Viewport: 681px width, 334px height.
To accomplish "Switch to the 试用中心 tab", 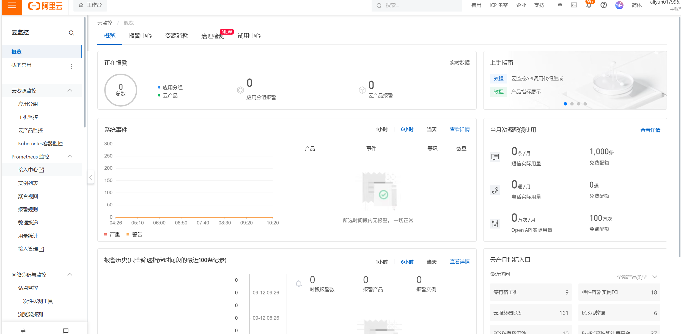I will pos(249,36).
